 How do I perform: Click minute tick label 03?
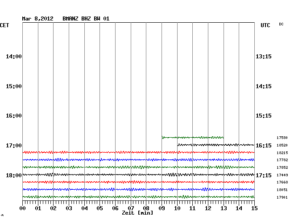tap(69, 208)
